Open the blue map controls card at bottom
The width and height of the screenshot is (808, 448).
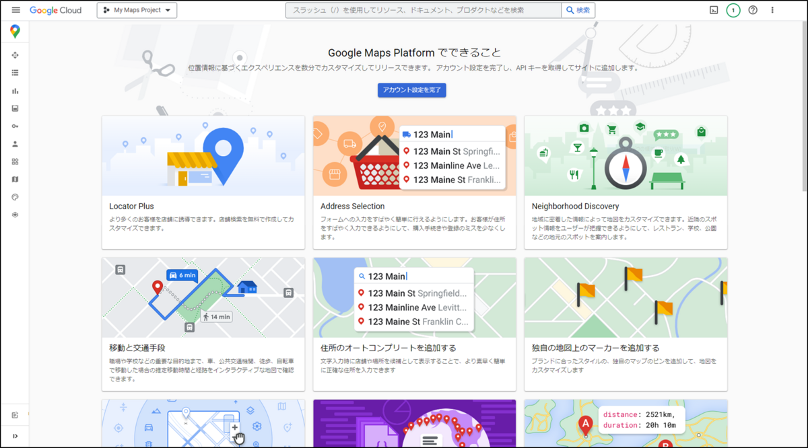203,423
